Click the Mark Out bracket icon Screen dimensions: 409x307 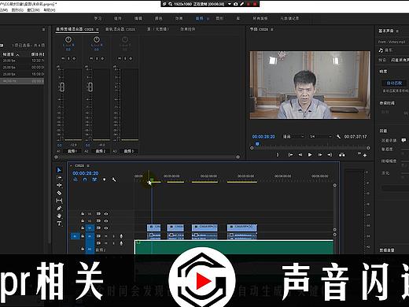point(278,155)
